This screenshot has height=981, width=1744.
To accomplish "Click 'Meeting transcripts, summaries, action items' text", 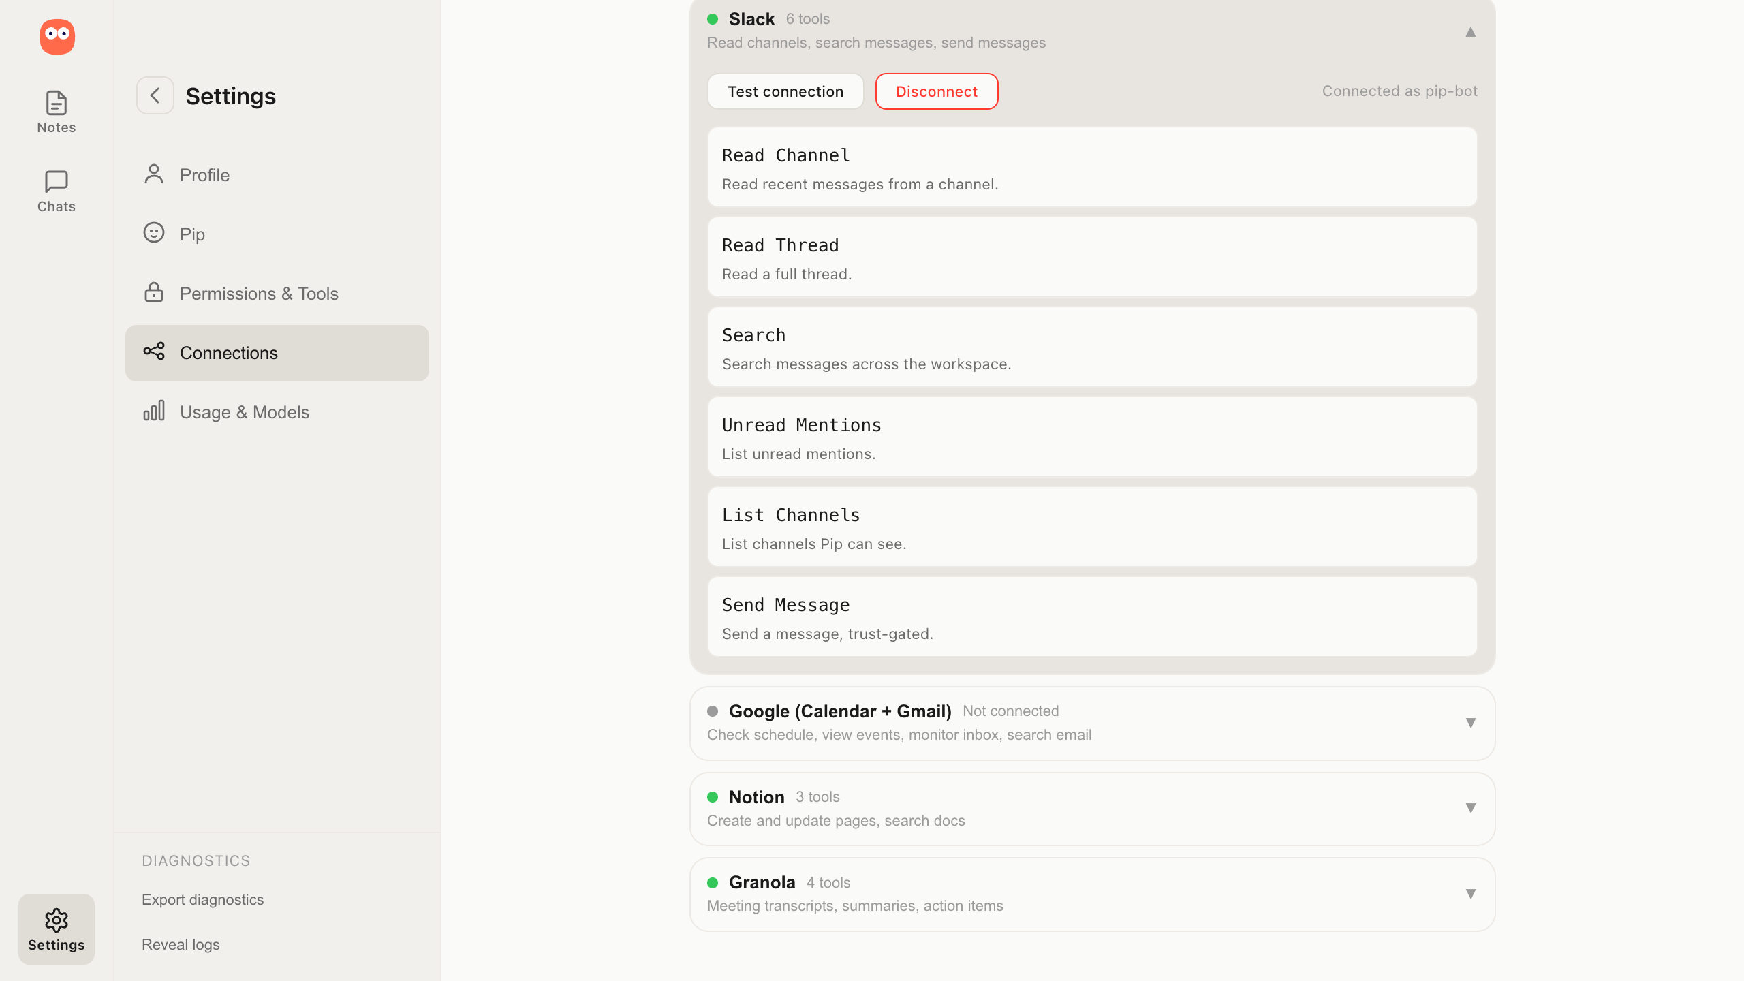I will point(855,906).
